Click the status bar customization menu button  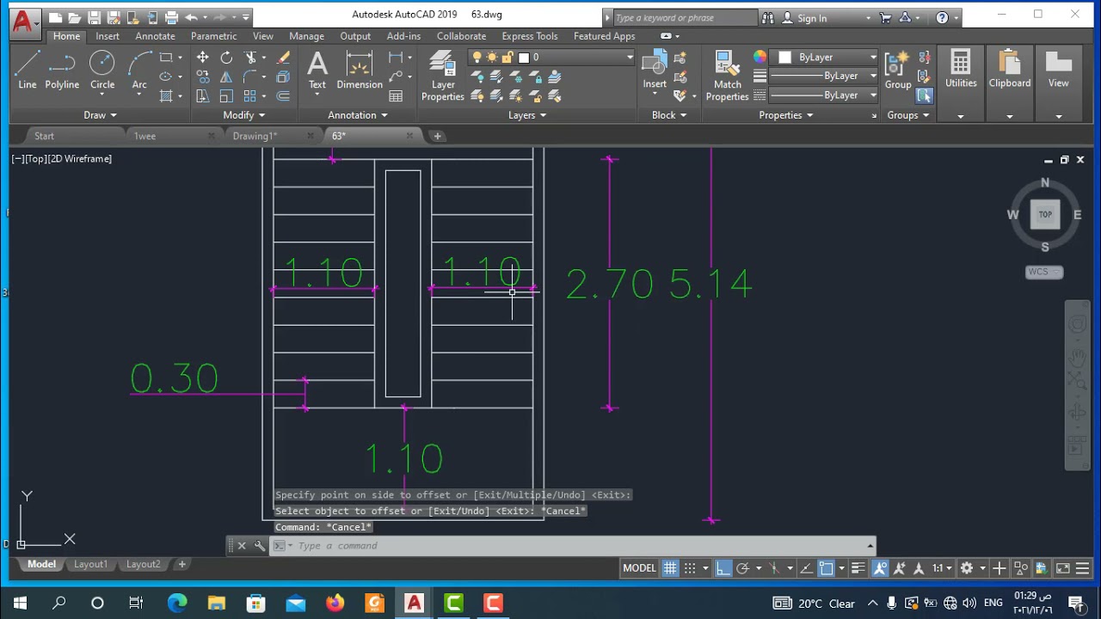pyautogui.click(x=1082, y=568)
